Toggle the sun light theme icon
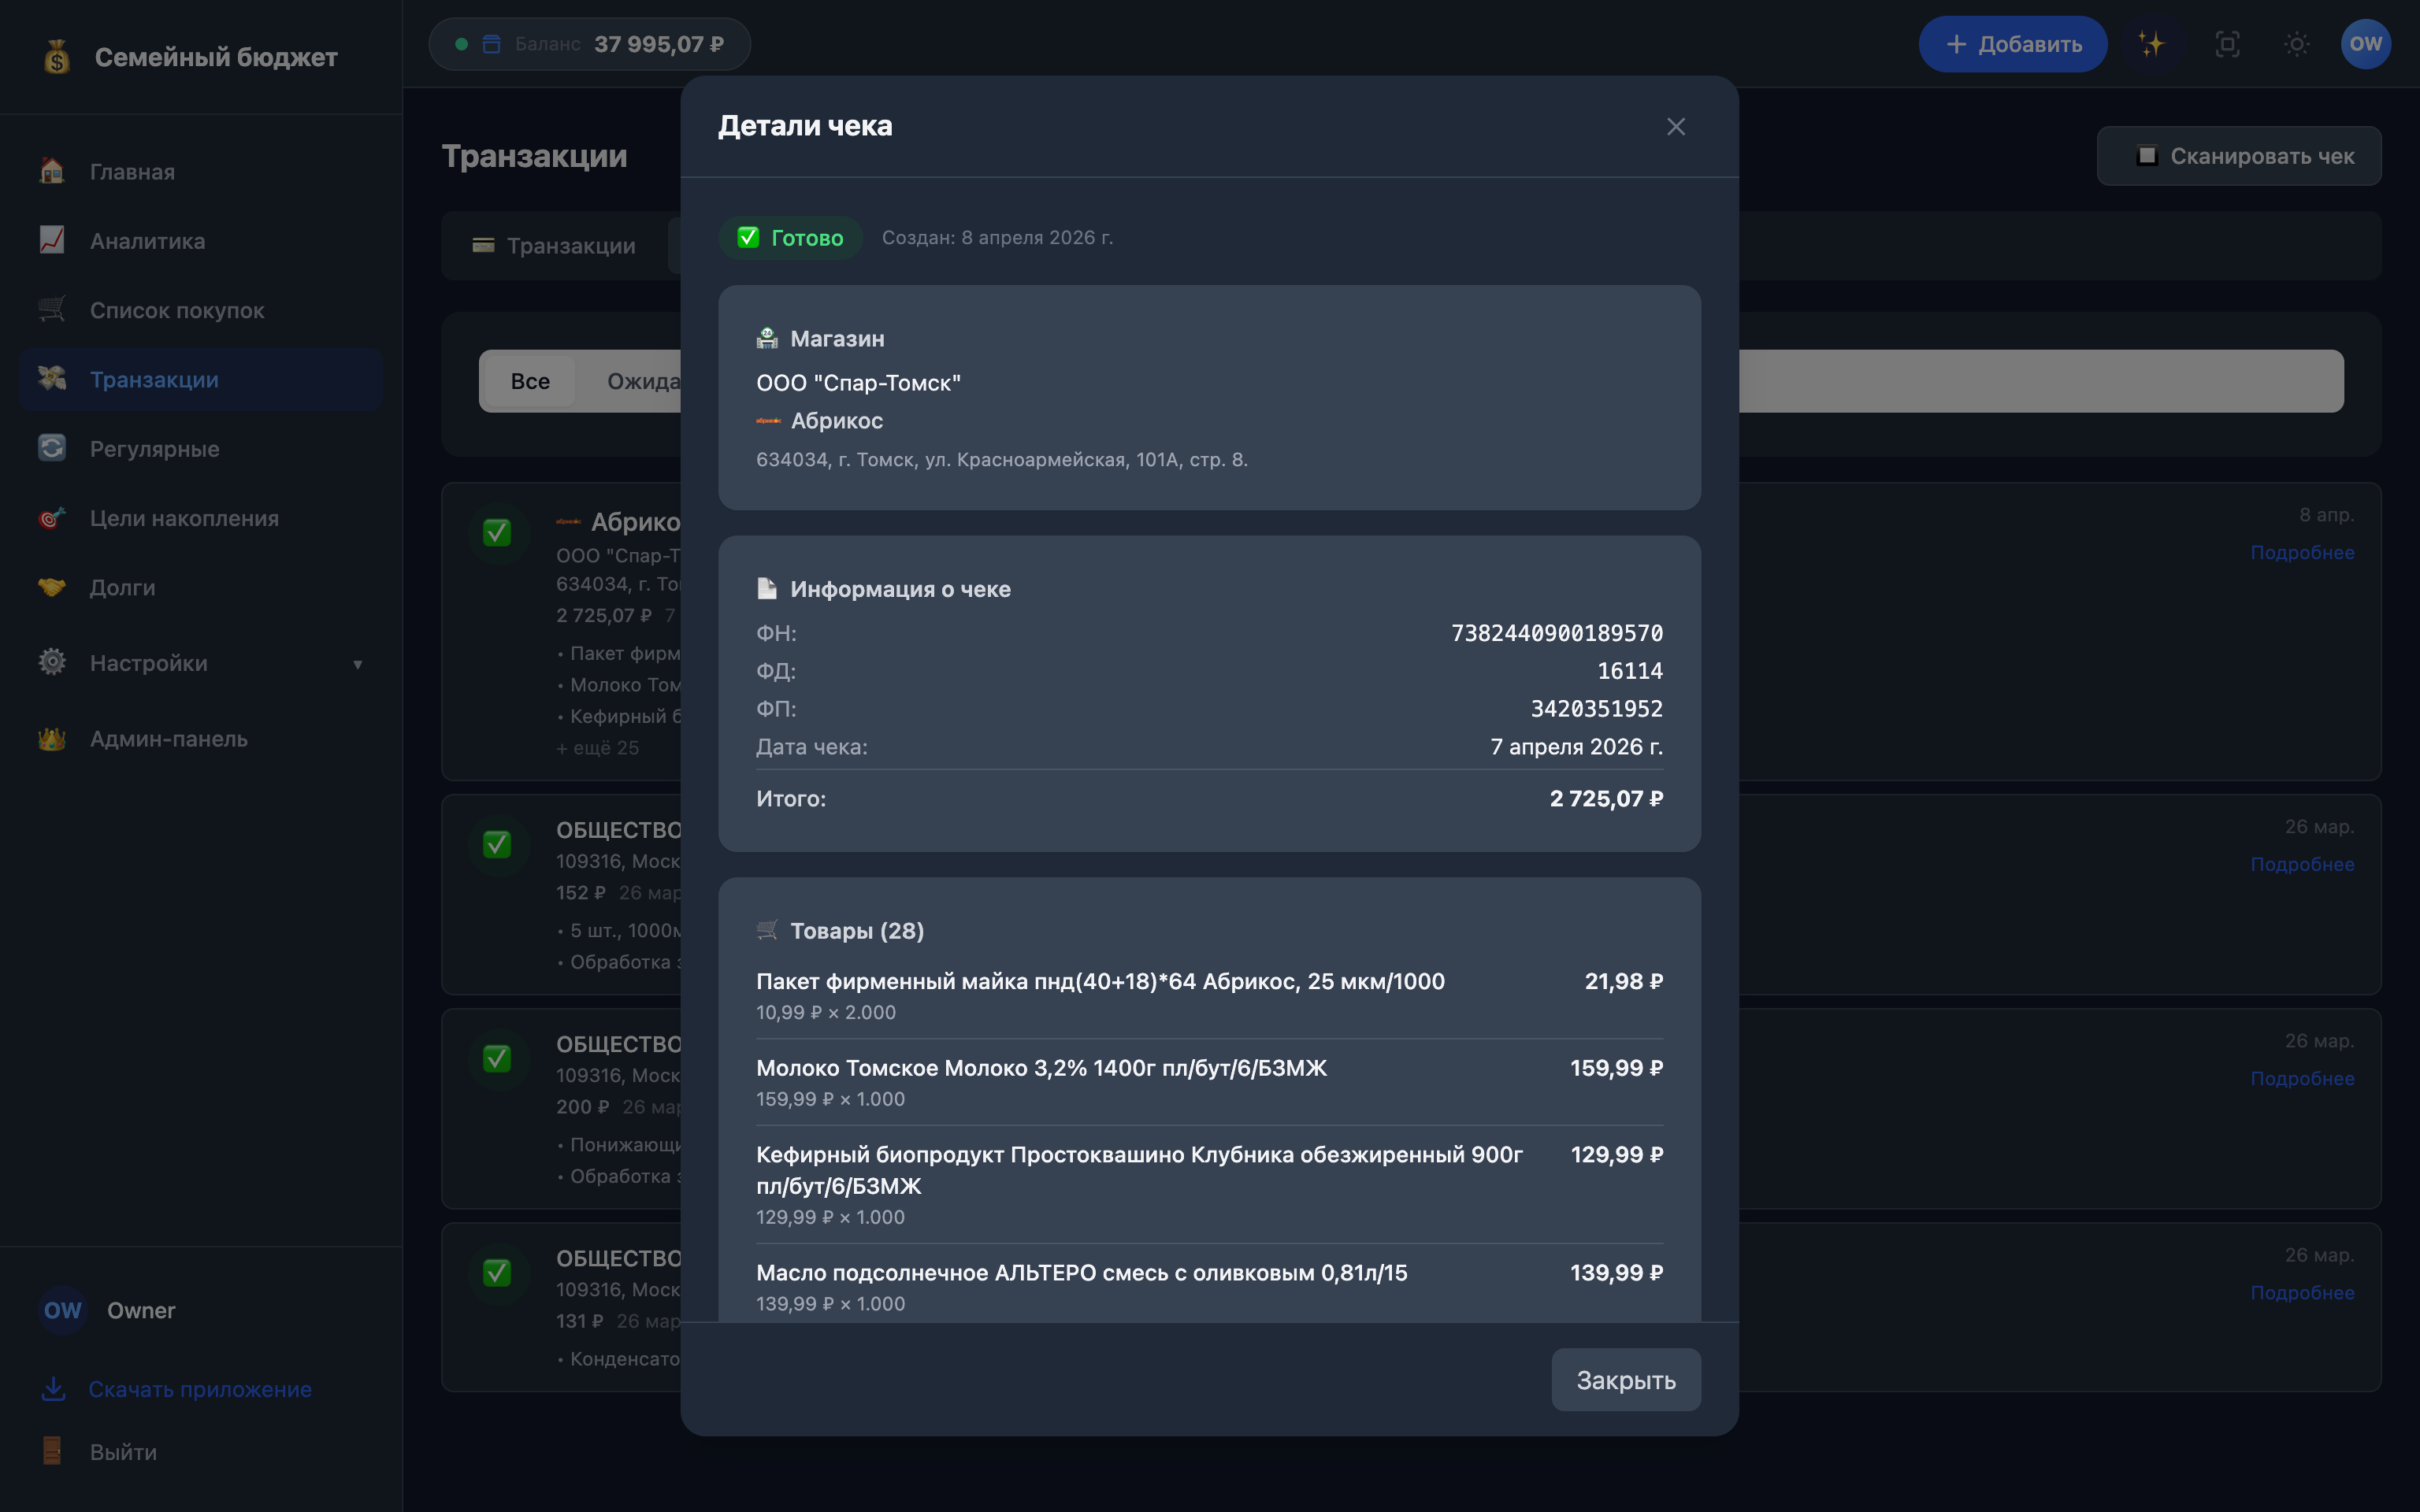Image resolution: width=2420 pixels, height=1512 pixels. click(x=2297, y=44)
